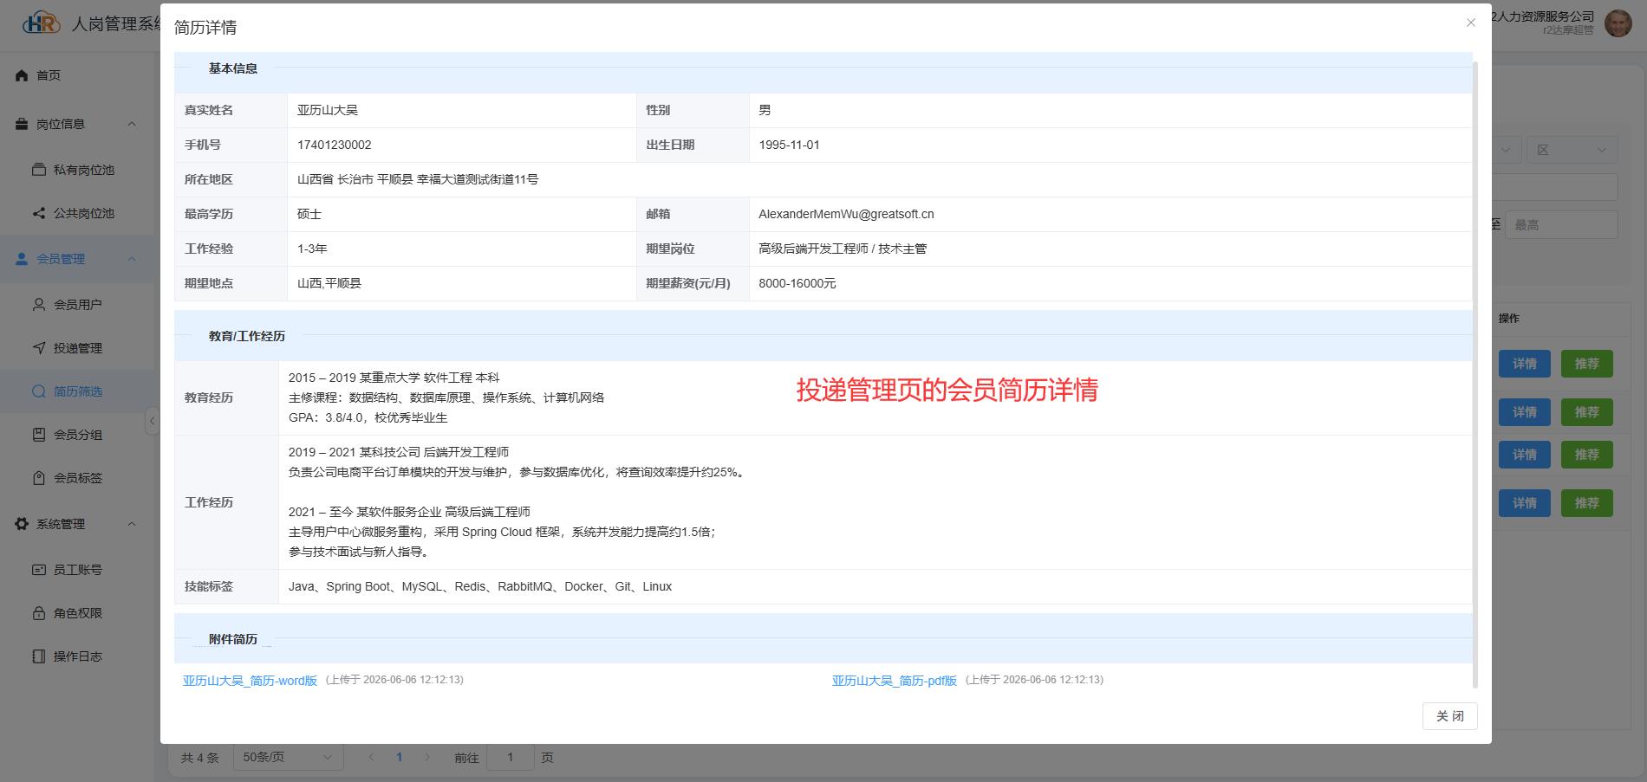Click the name value 亚历山大吴
This screenshot has width=1647, height=782.
pyautogui.click(x=327, y=110)
